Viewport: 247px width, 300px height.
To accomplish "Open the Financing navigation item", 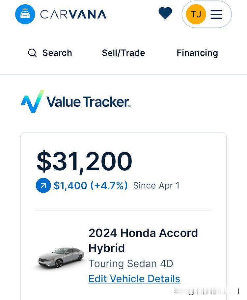I will point(197,53).
